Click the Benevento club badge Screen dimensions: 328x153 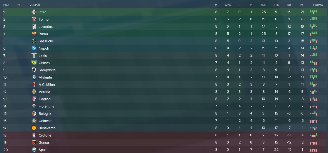pyautogui.click(x=34, y=128)
